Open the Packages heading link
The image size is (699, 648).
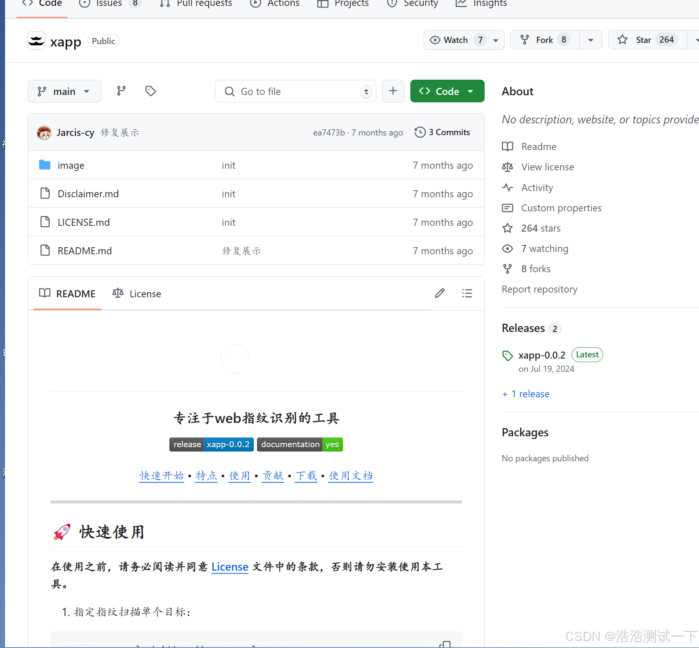(525, 432)
